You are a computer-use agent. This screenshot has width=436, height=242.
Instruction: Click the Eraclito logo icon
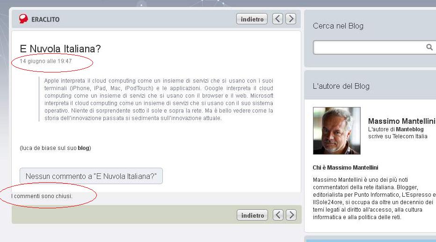click(x=23, y=19)
